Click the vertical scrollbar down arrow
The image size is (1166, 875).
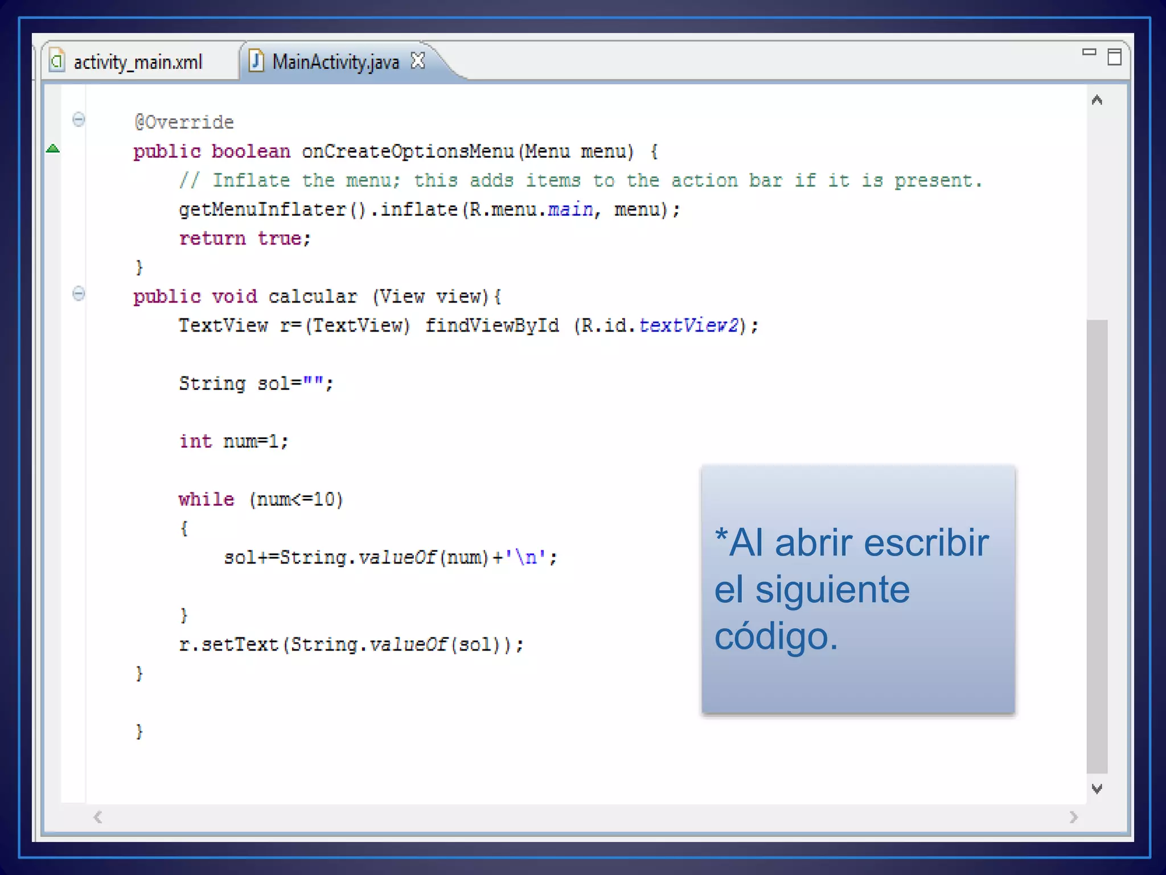pyautogui.click(x=1097, y=788)
